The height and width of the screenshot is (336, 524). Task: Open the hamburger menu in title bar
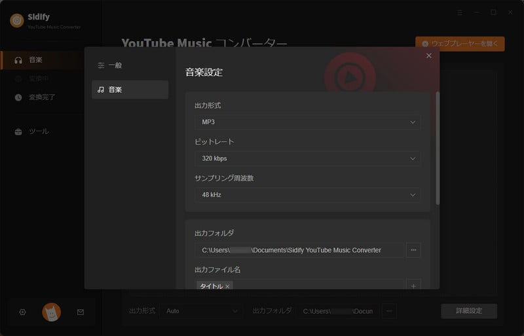(460, 12)
